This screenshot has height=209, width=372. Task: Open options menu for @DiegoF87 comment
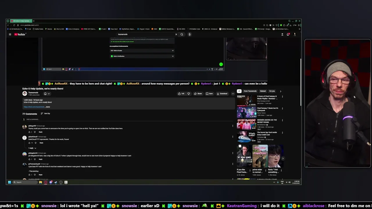tap(233, 126)
